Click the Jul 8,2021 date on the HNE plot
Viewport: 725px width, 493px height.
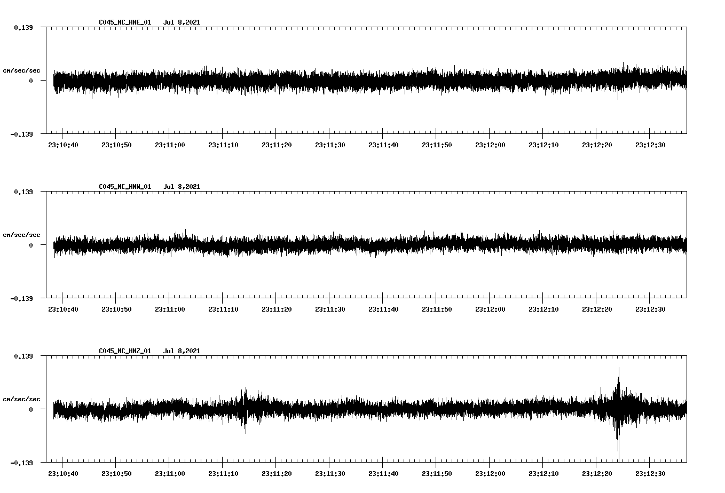tap(182, 22)
